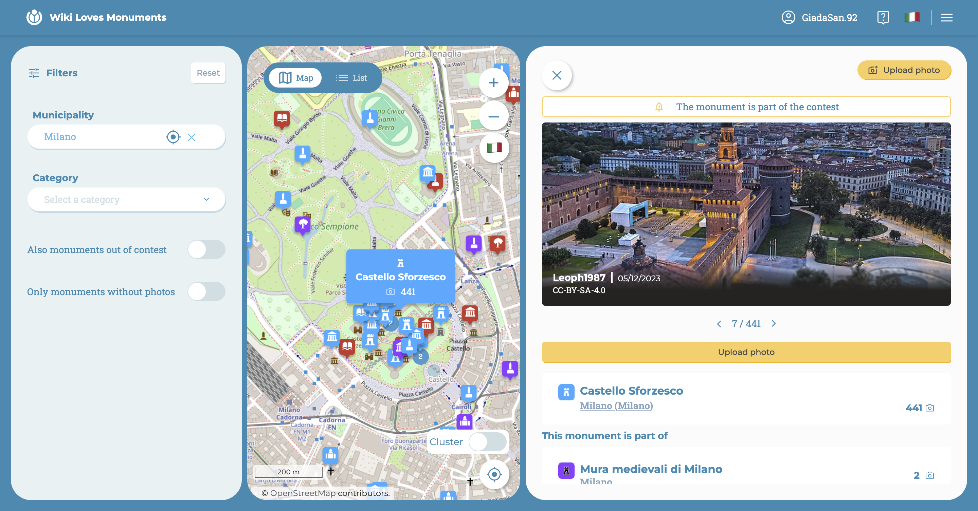Switch to the List view tab
Image resolution: width=978 pixels, height=511 pixels.
(x=351, y=78)
